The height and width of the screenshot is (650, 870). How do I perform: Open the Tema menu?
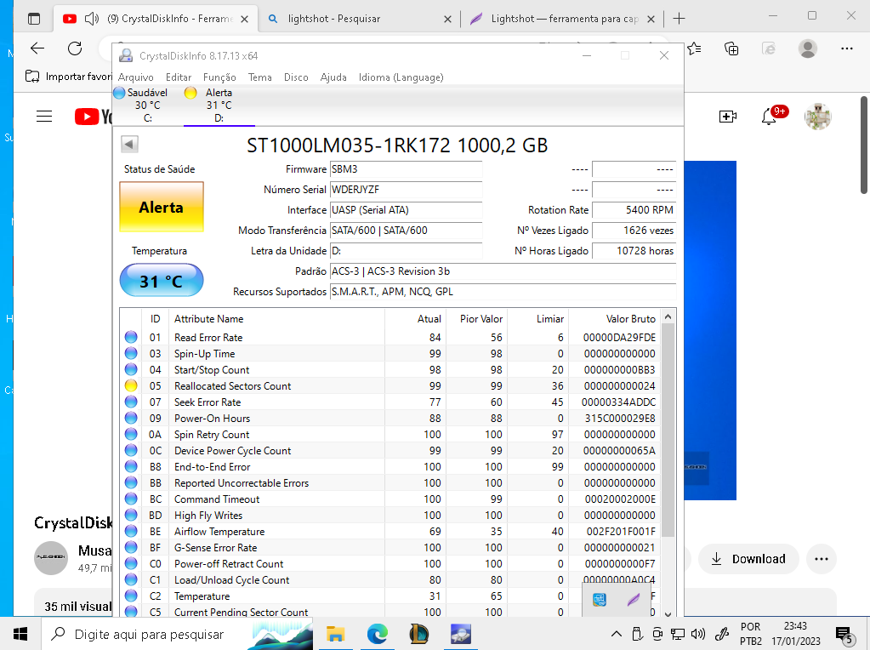click(259, 77)
